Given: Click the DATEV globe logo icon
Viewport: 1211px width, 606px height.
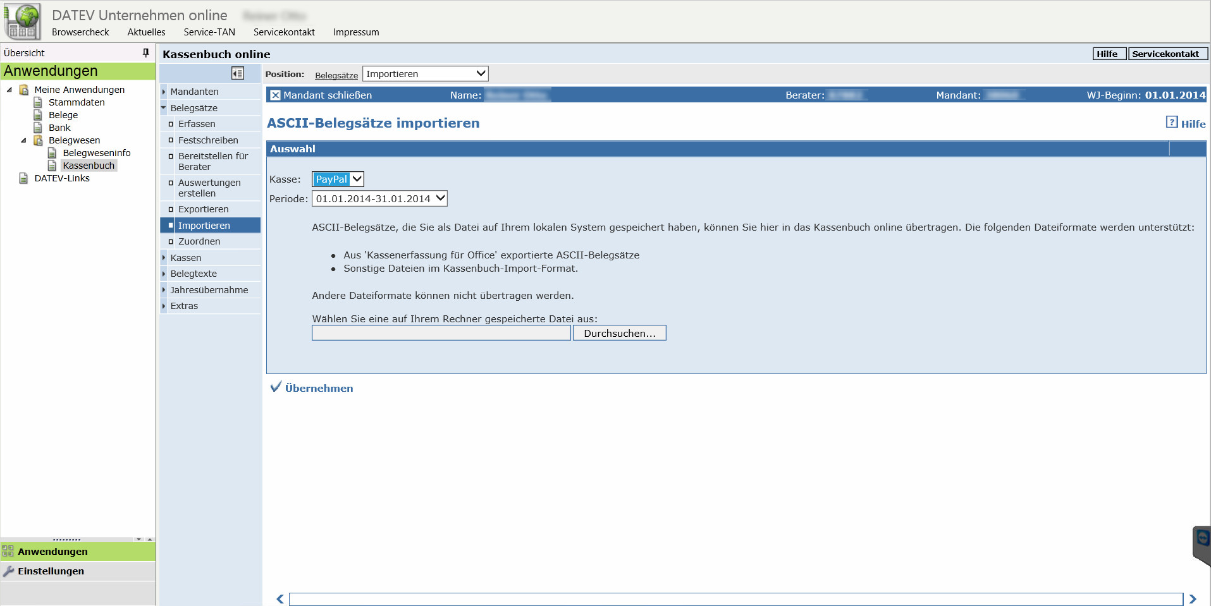Looking at the screenshot, I should click(x=23, y=21).
